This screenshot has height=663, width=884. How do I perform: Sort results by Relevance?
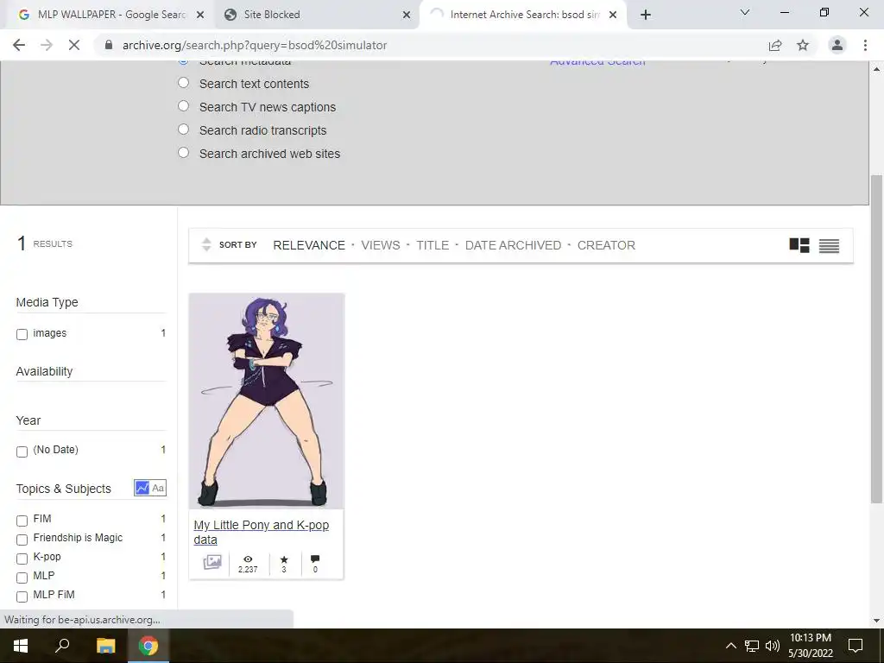(x=309, y=245)
